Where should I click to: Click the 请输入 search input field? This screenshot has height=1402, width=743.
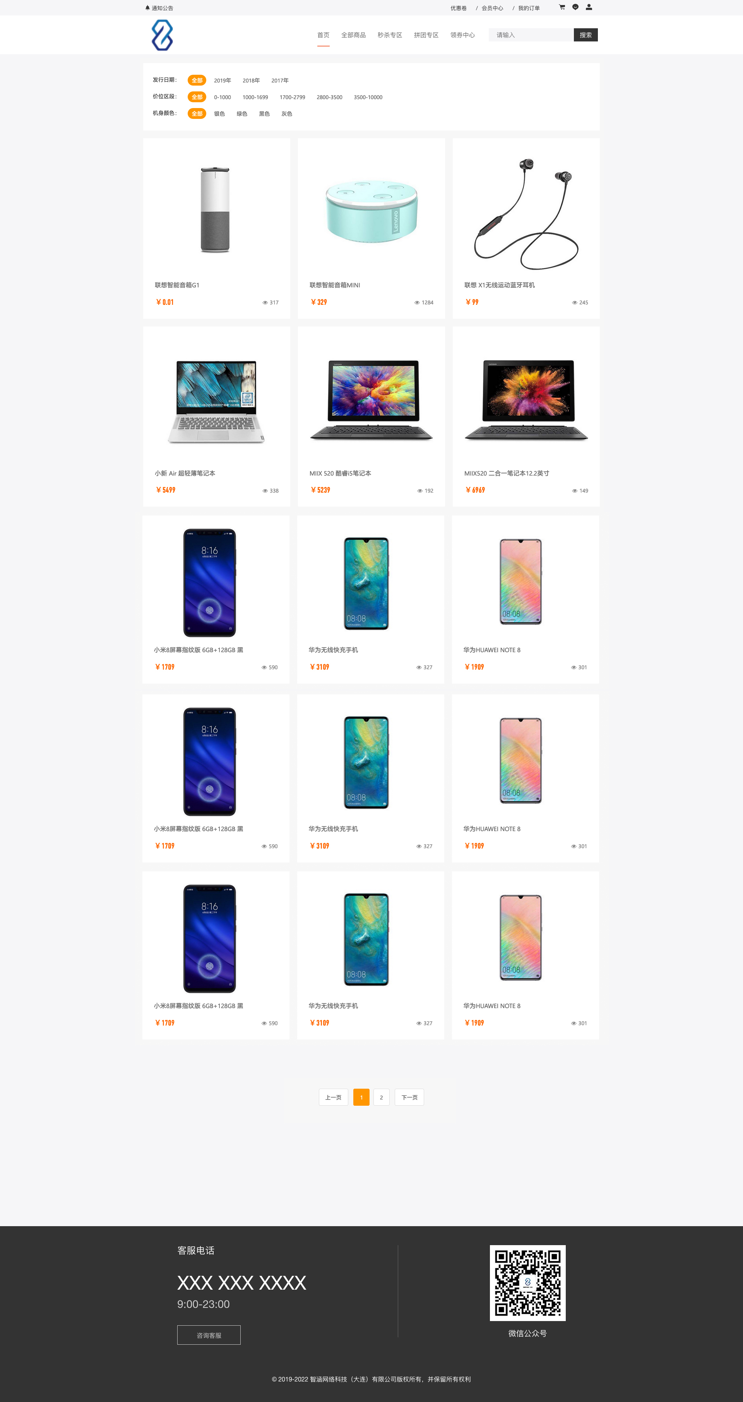[531, 35]
